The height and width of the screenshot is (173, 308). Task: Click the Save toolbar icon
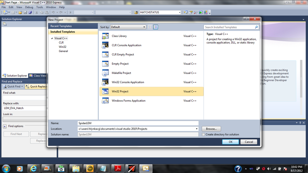click(25, 12)
